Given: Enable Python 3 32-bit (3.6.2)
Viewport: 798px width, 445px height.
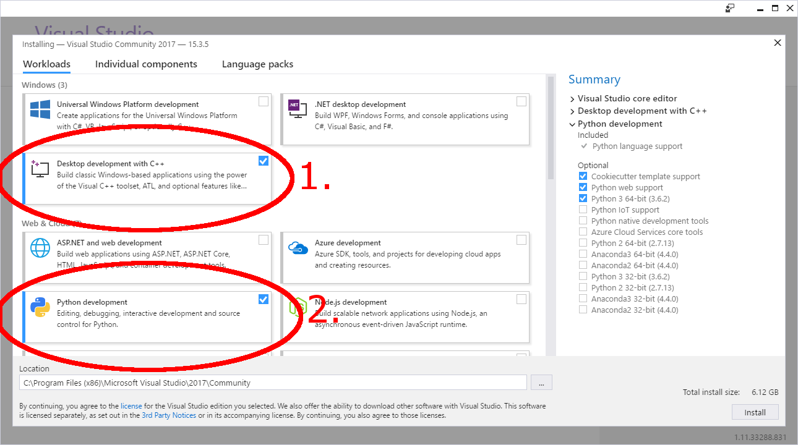Looking at the screenshot, I should [583, 276].
